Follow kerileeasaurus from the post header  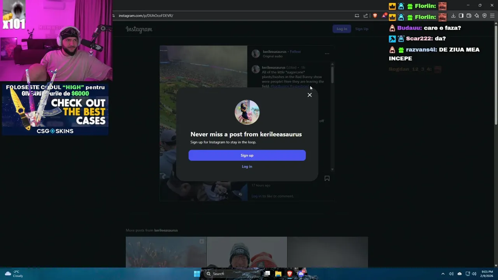tap(295, 52)
